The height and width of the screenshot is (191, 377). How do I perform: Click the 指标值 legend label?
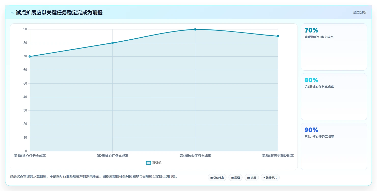click(x=157, y=163)
